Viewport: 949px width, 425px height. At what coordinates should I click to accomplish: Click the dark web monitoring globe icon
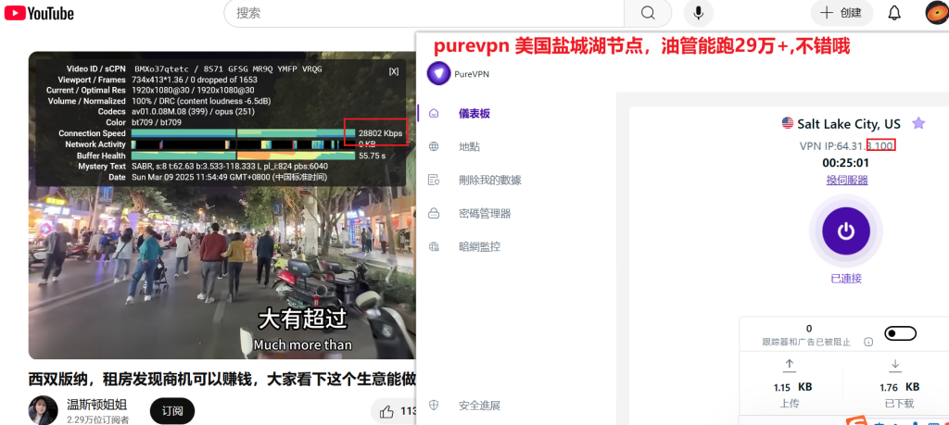tap(434, 246)
